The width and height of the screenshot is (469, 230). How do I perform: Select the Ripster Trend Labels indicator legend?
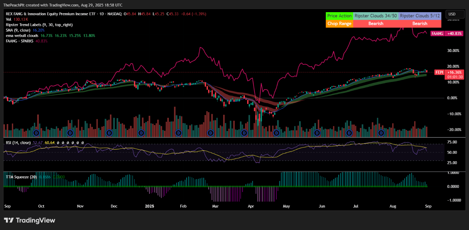coord(39,25)
